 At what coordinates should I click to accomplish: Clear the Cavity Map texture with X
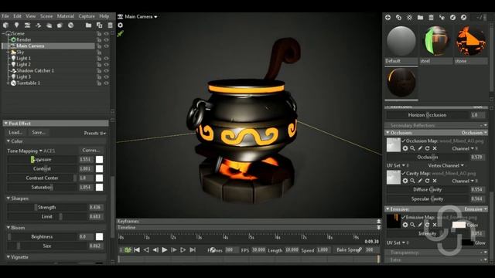point(435,181)
